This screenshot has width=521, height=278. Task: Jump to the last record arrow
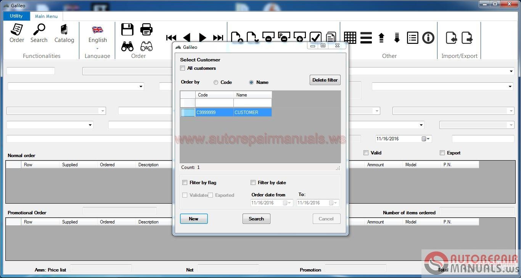[218, 38]
